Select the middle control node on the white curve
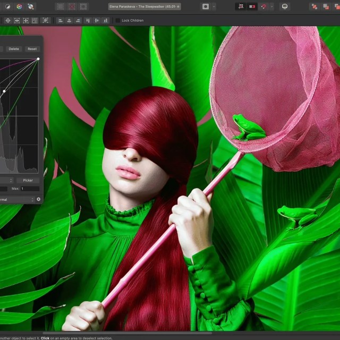This screenshot has height=340, width=340. 4,91
